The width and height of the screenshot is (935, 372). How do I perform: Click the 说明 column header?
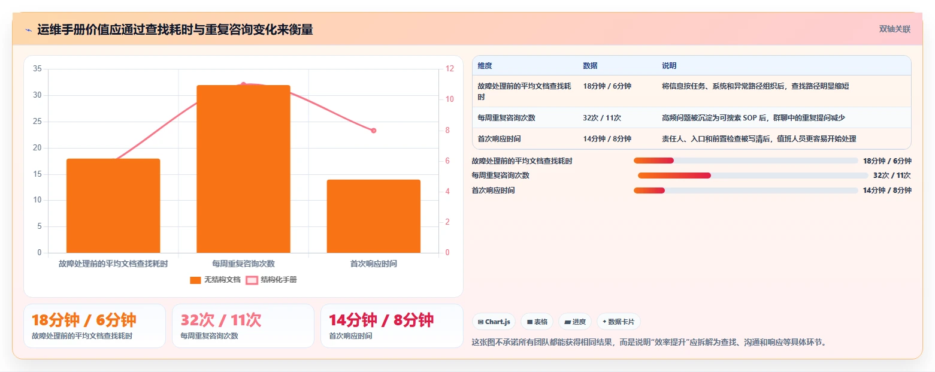coord(669,66)
